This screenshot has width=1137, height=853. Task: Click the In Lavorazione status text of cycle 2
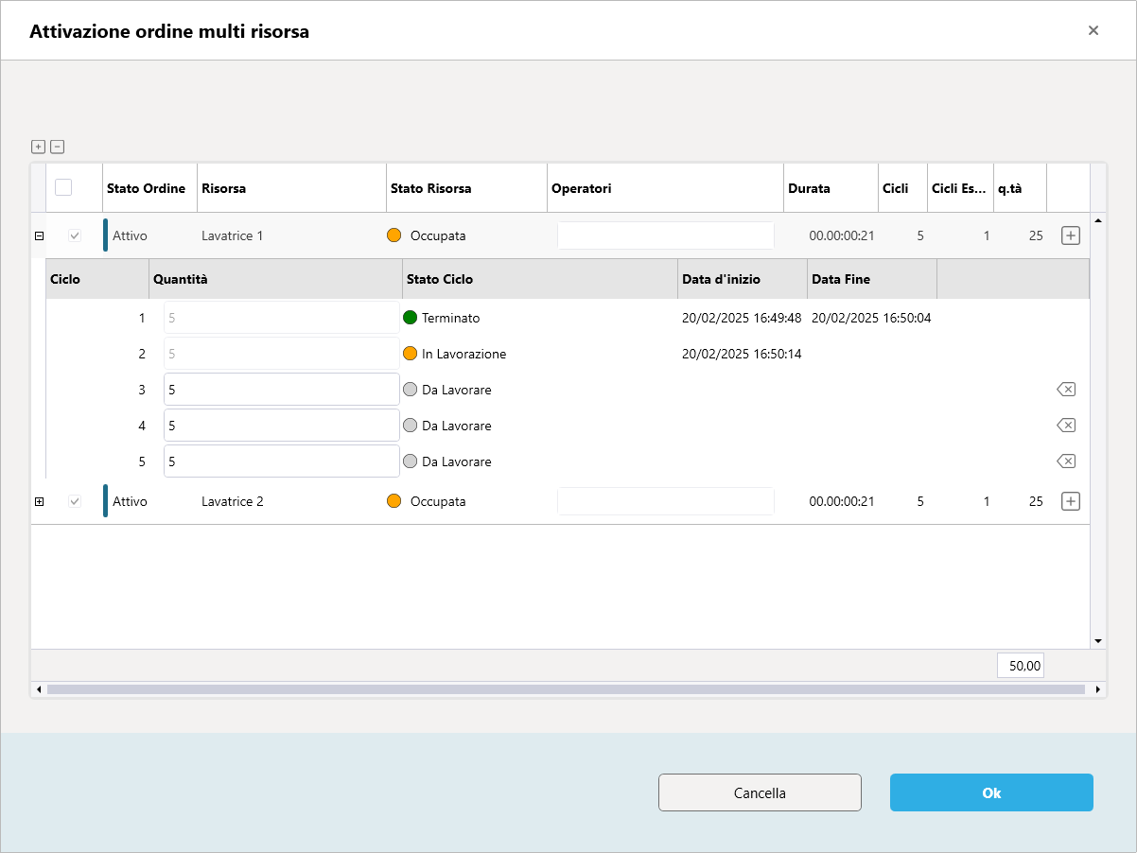[x=464, y=354]
